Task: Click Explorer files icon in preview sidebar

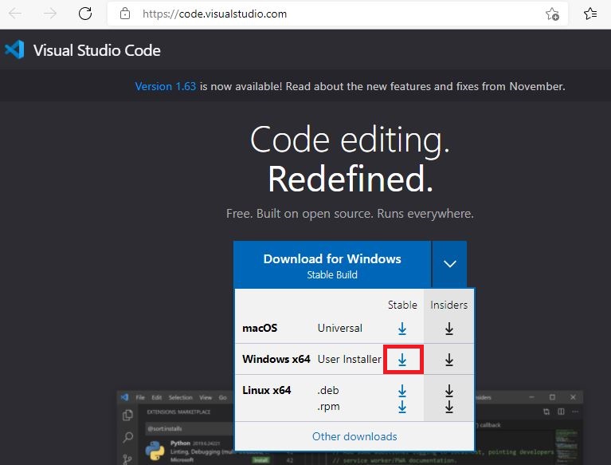Action: pos(127,415)
